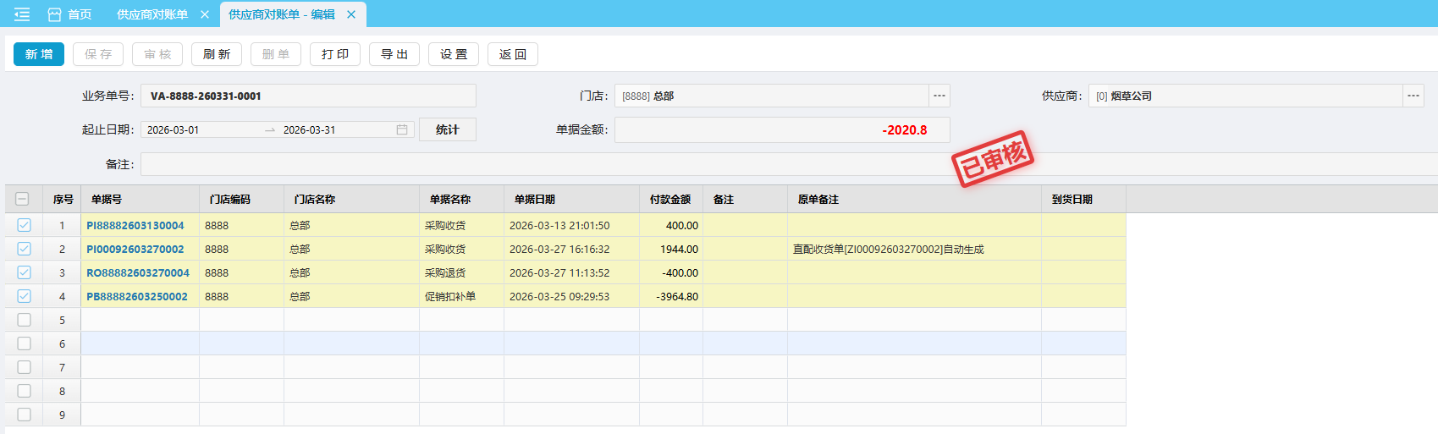
Task: Click the 新增 button
Action: 39,54
